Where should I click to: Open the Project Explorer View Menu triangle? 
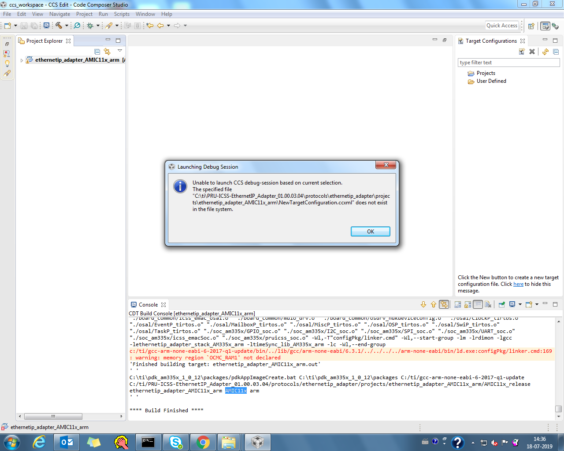[x=119, y=51]
